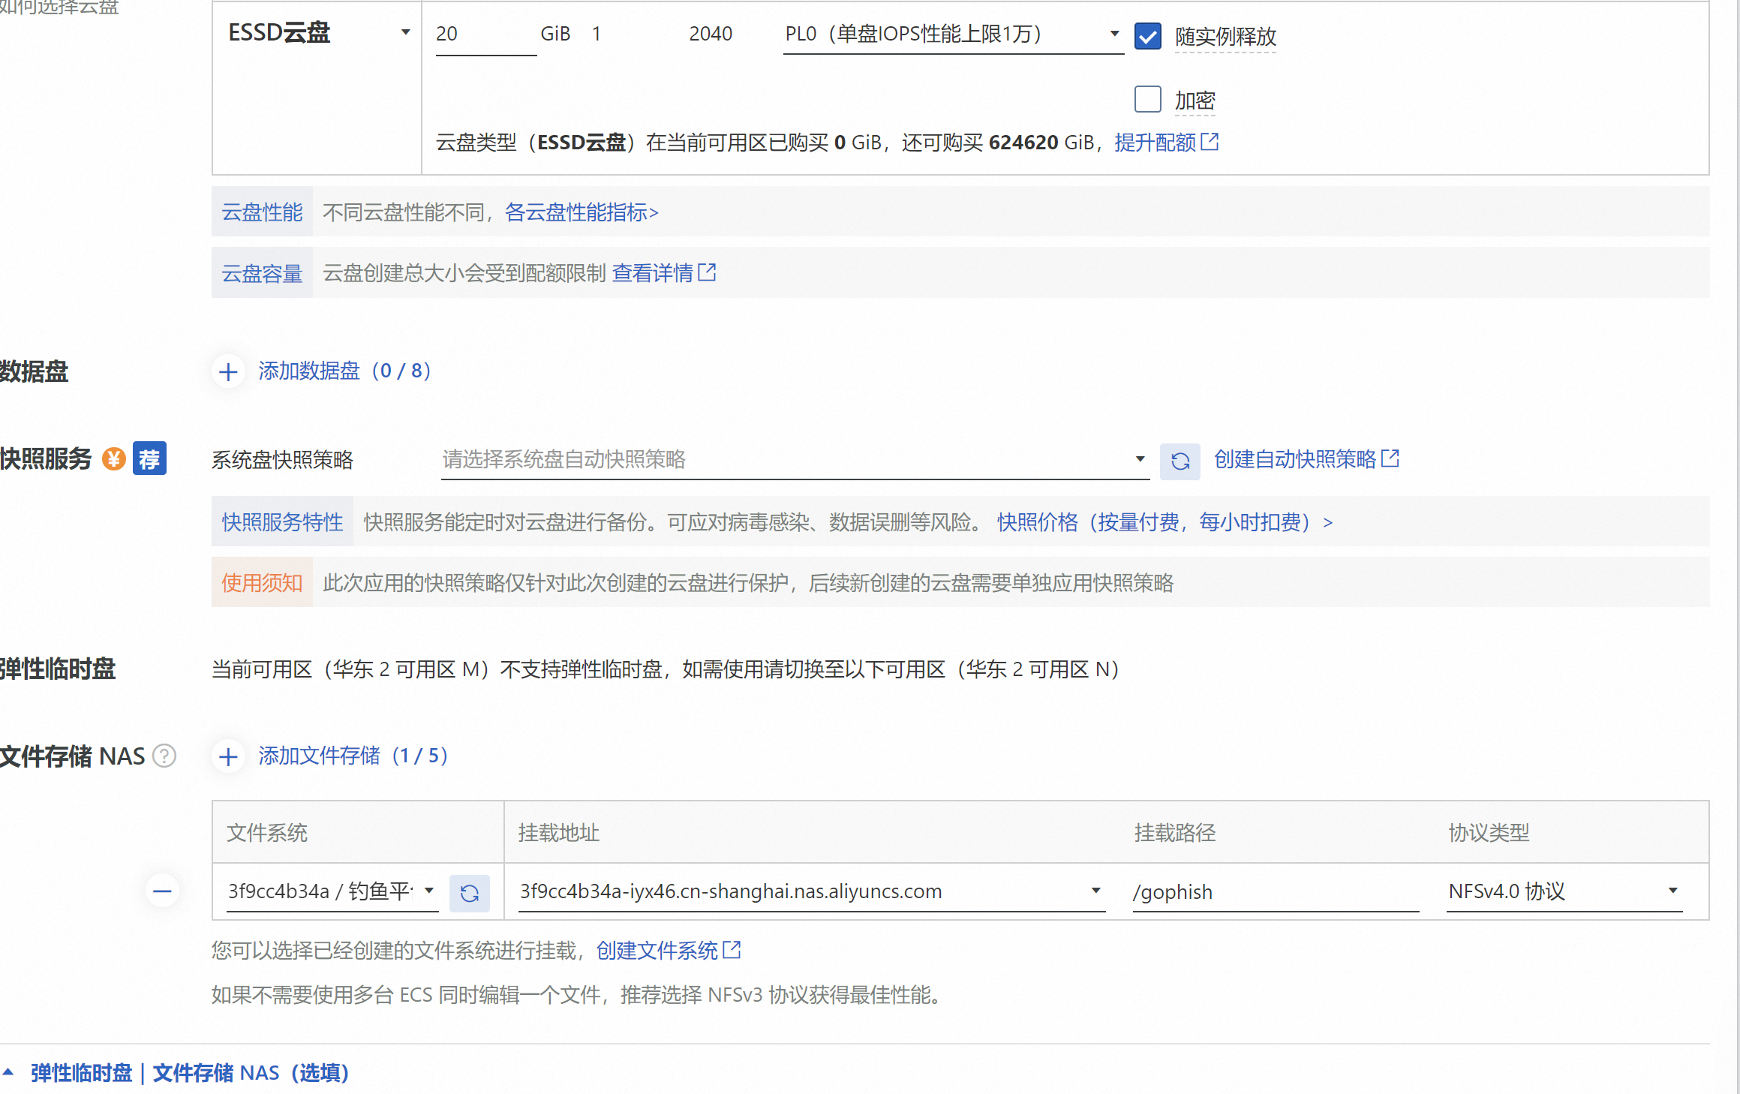Refresh the snapshot policy list
1740x1094 pixels.
click(1180, 461)
